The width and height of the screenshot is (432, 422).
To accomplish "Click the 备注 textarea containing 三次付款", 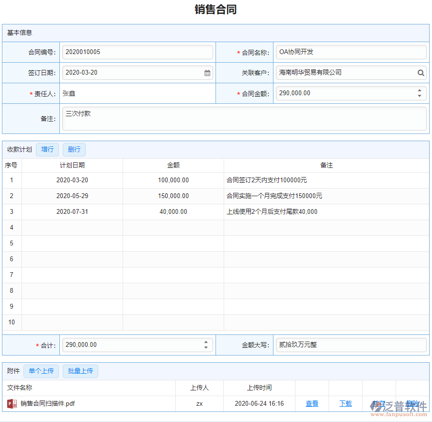I will click(x=244, y=119).
